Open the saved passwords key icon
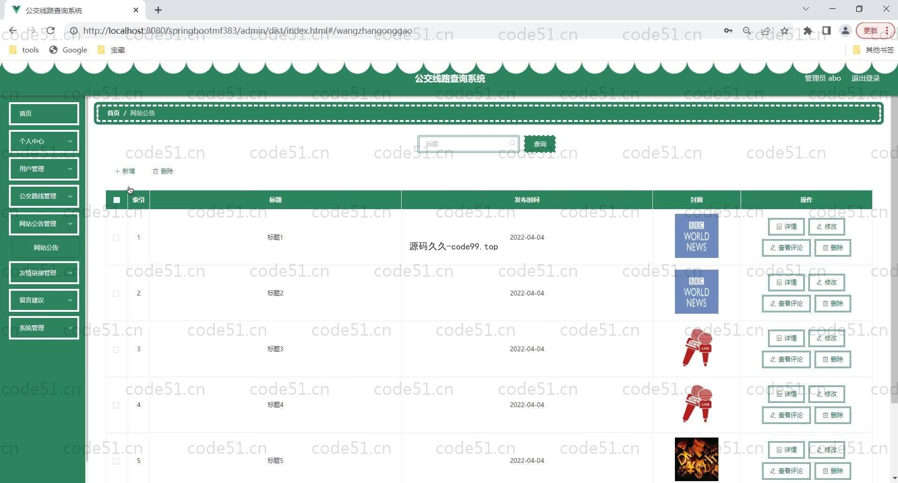This screenshot has width=898, height=483. tap(728, 30)
